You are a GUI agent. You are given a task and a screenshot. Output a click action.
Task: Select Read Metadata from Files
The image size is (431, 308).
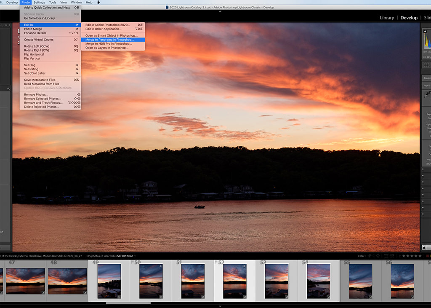point(51,84)
